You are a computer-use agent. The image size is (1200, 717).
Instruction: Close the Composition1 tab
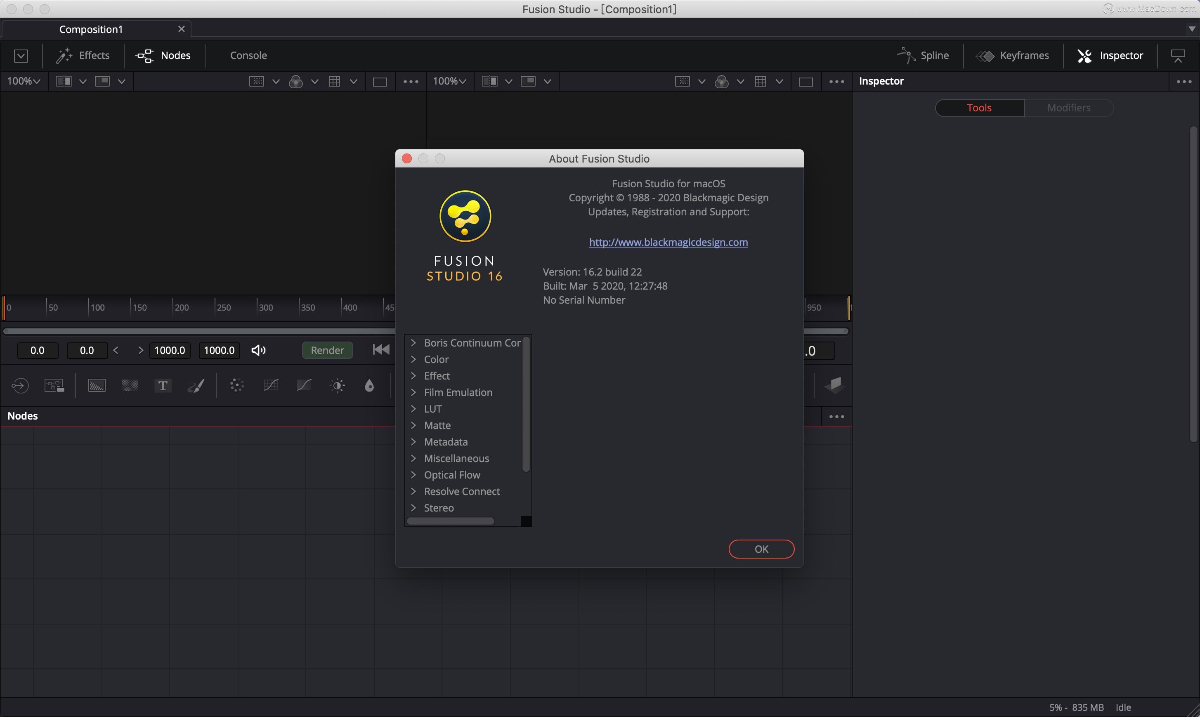click(182, 29)
